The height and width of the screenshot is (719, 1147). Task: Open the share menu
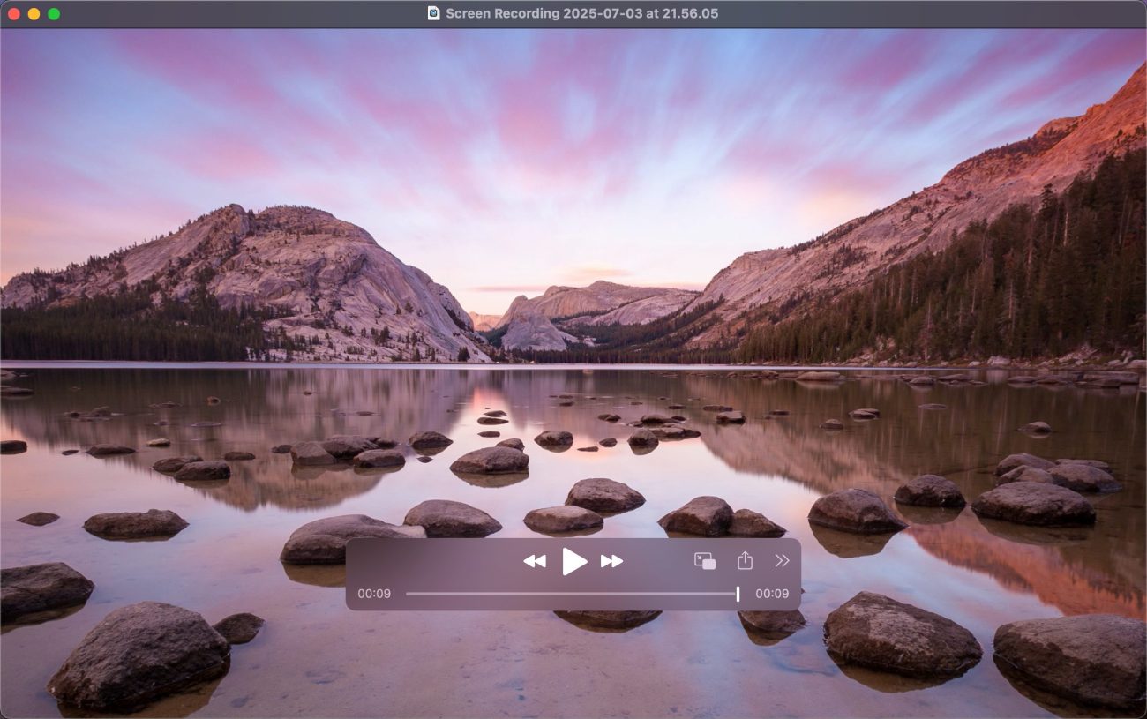[745, 560]
